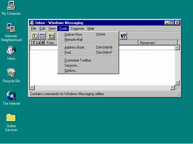This screenshot has width=193, height=144.
Task: Choose Customize Toolbar... menu item
Action: point(88,60)
